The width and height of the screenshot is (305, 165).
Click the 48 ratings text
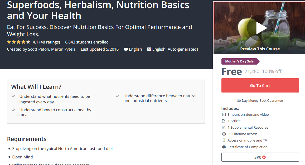tap(50, 42)
